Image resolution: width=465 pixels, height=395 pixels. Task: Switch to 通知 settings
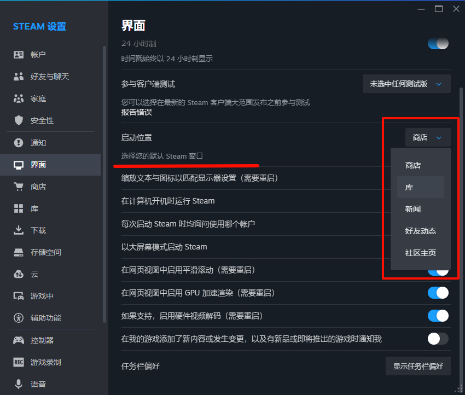point(50,143)
